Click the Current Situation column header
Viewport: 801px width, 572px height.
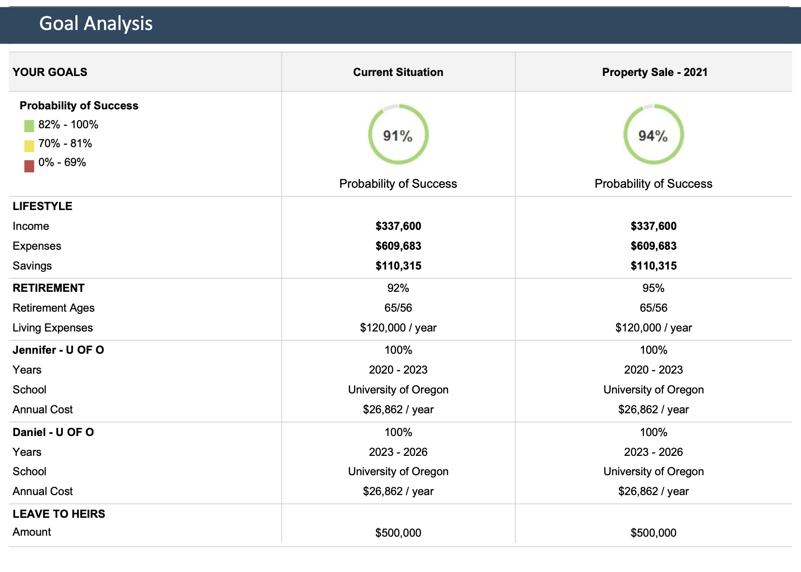pos(398,72)
